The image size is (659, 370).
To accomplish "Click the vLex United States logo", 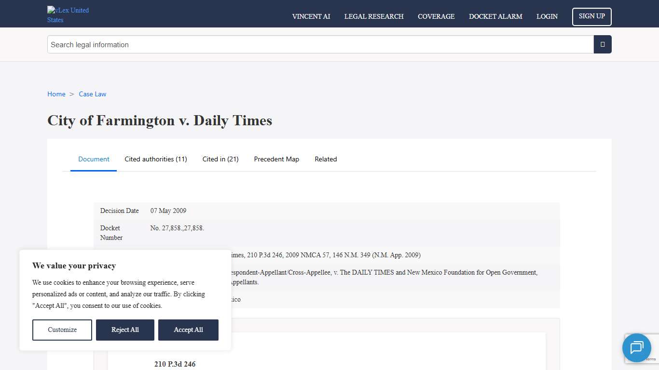I will tap(68, 14).
